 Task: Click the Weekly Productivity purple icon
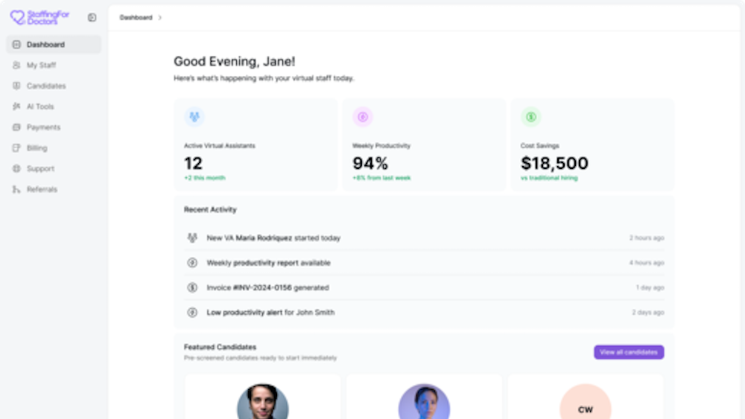pyautogui.click(x=363, y=117)
